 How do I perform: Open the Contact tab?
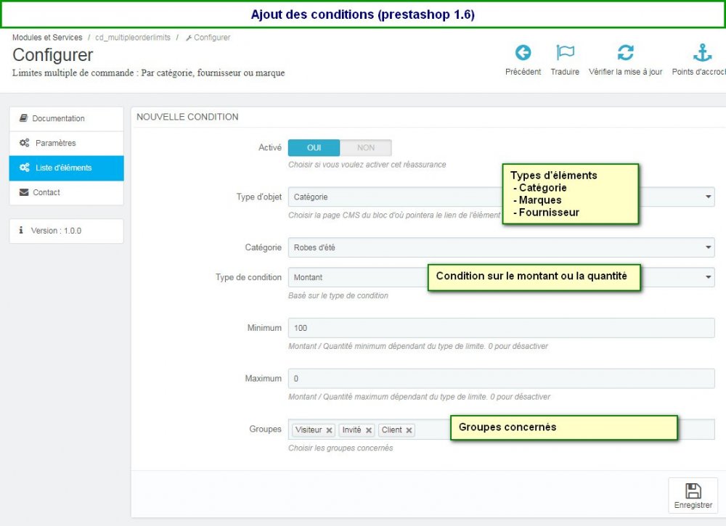(x=66, y=192)
